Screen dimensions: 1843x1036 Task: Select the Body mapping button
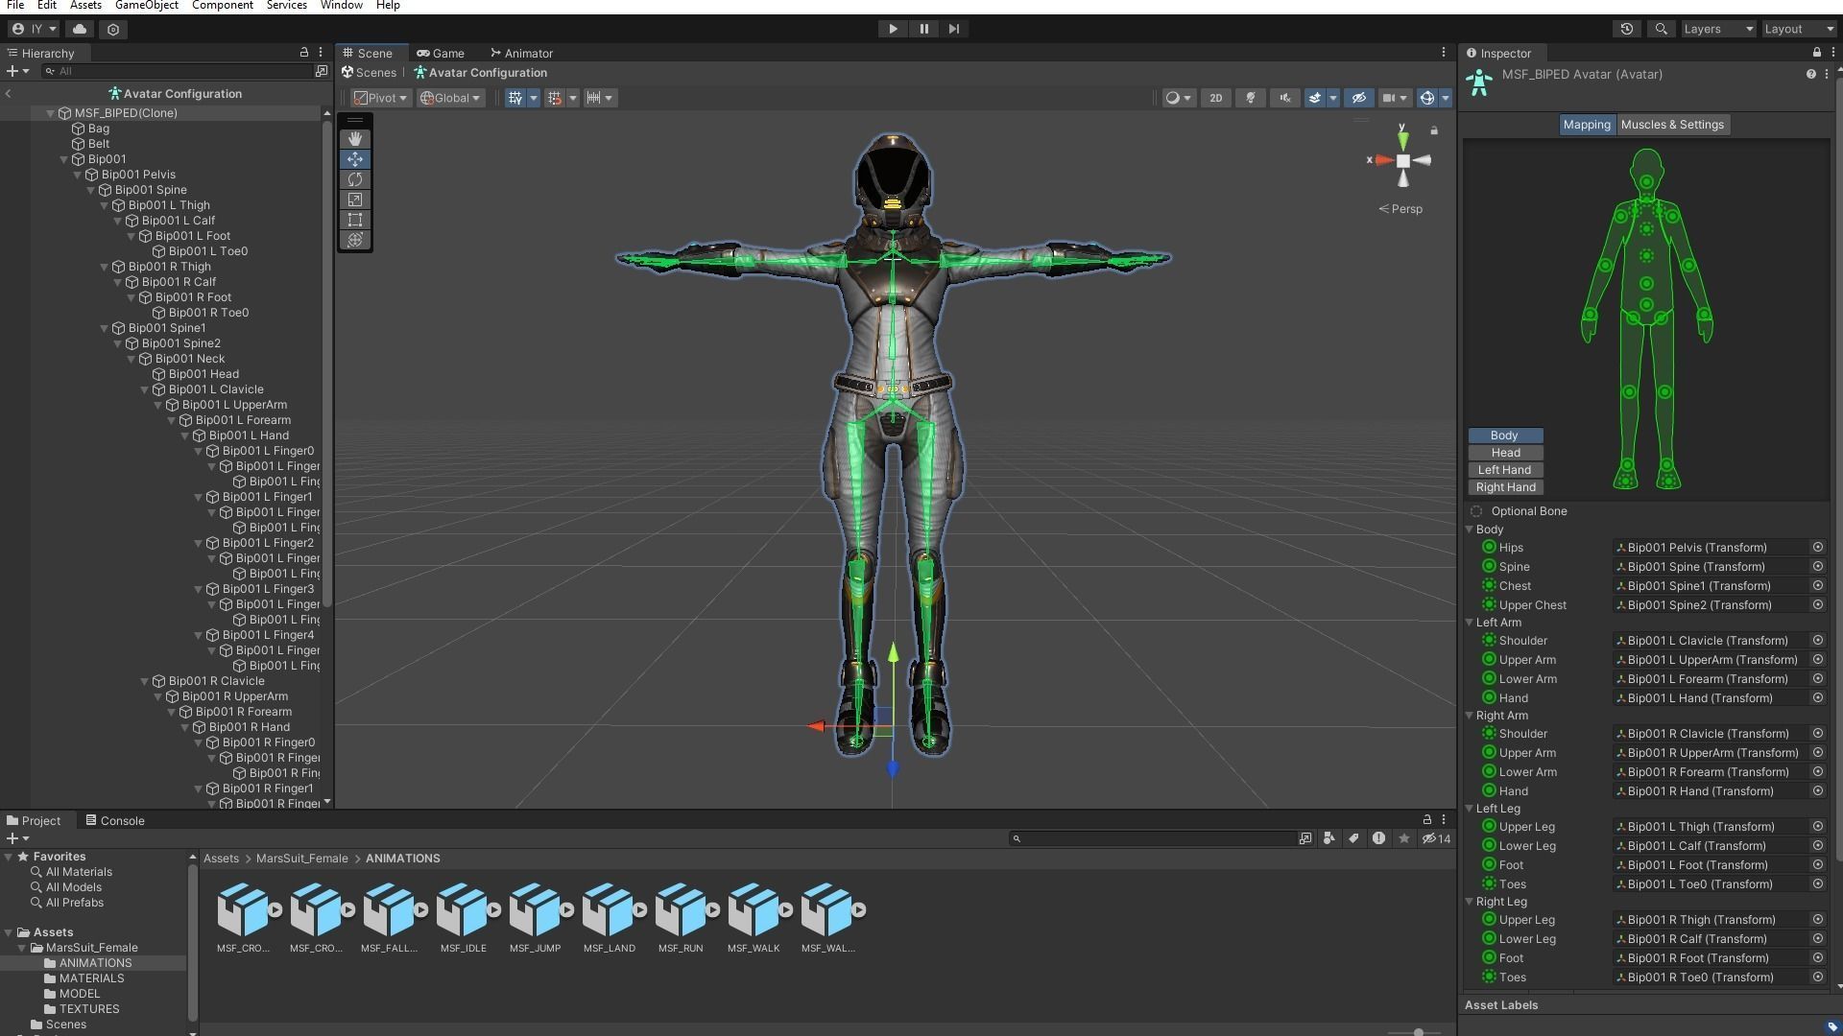[x=1505, y=436]
